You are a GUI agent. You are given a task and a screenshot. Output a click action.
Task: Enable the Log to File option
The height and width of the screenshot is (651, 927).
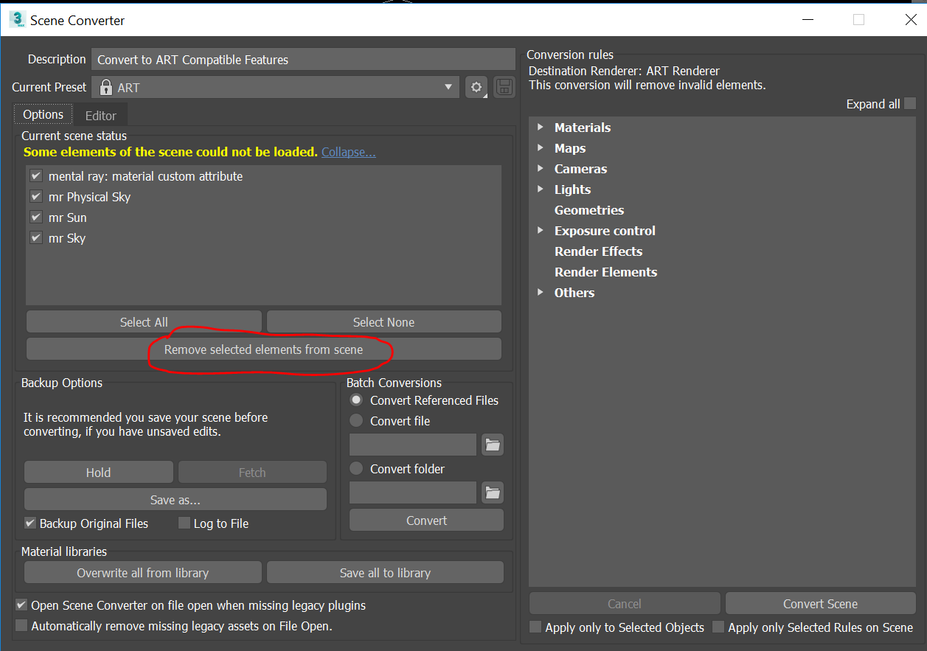tap(184, 523)
